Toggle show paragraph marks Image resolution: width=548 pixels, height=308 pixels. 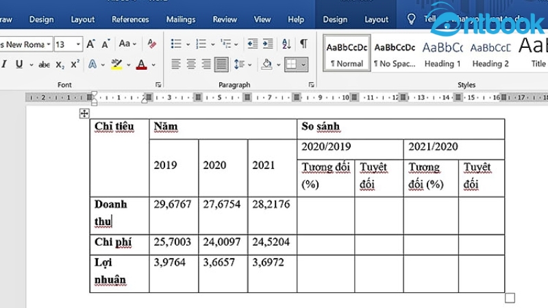303,44
